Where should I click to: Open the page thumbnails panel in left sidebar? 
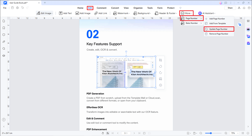pyautogui.click(x=4, y=21)
